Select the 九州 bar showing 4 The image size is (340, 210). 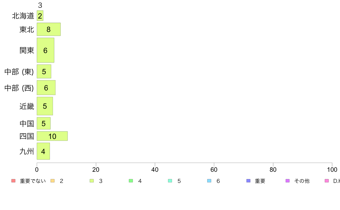pos(44,151)
